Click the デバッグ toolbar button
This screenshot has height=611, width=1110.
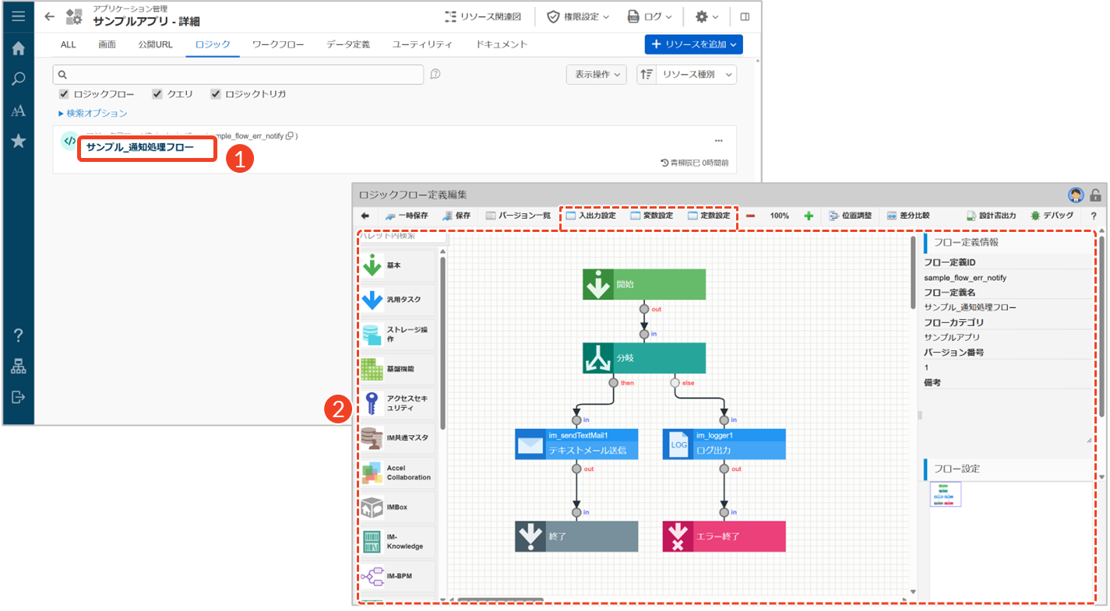[1052, 216]
